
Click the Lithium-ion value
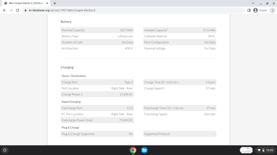[x=125, y=36]
